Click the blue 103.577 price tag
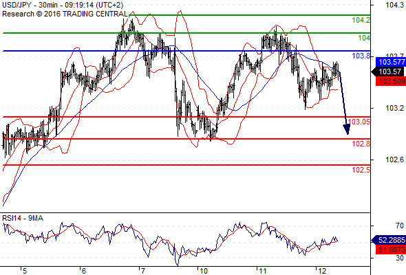 coord(390,62)
